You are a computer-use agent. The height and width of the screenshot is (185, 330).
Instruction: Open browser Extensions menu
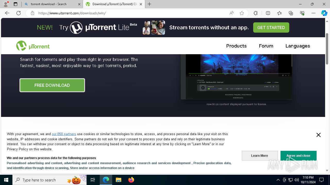(x=255, y=13)
